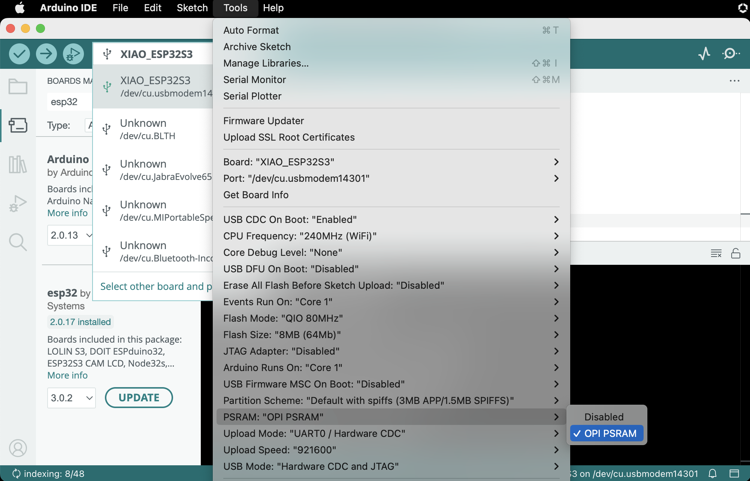The image size is (750, 481).
Task: Expand CPU Frequency submenu
Action: pos(391,236)
